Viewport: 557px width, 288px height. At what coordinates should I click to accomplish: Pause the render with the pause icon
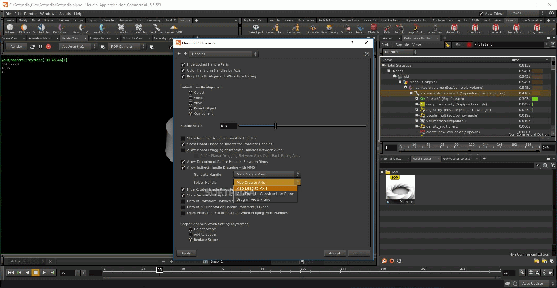tap(40, 47)
